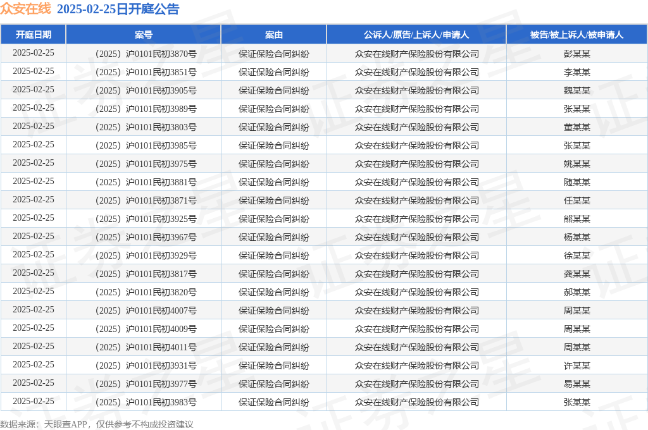Viewport: 648px width, 430px height.
Task: Select case number 沪0101民初3985号
Action: (146, 145)
